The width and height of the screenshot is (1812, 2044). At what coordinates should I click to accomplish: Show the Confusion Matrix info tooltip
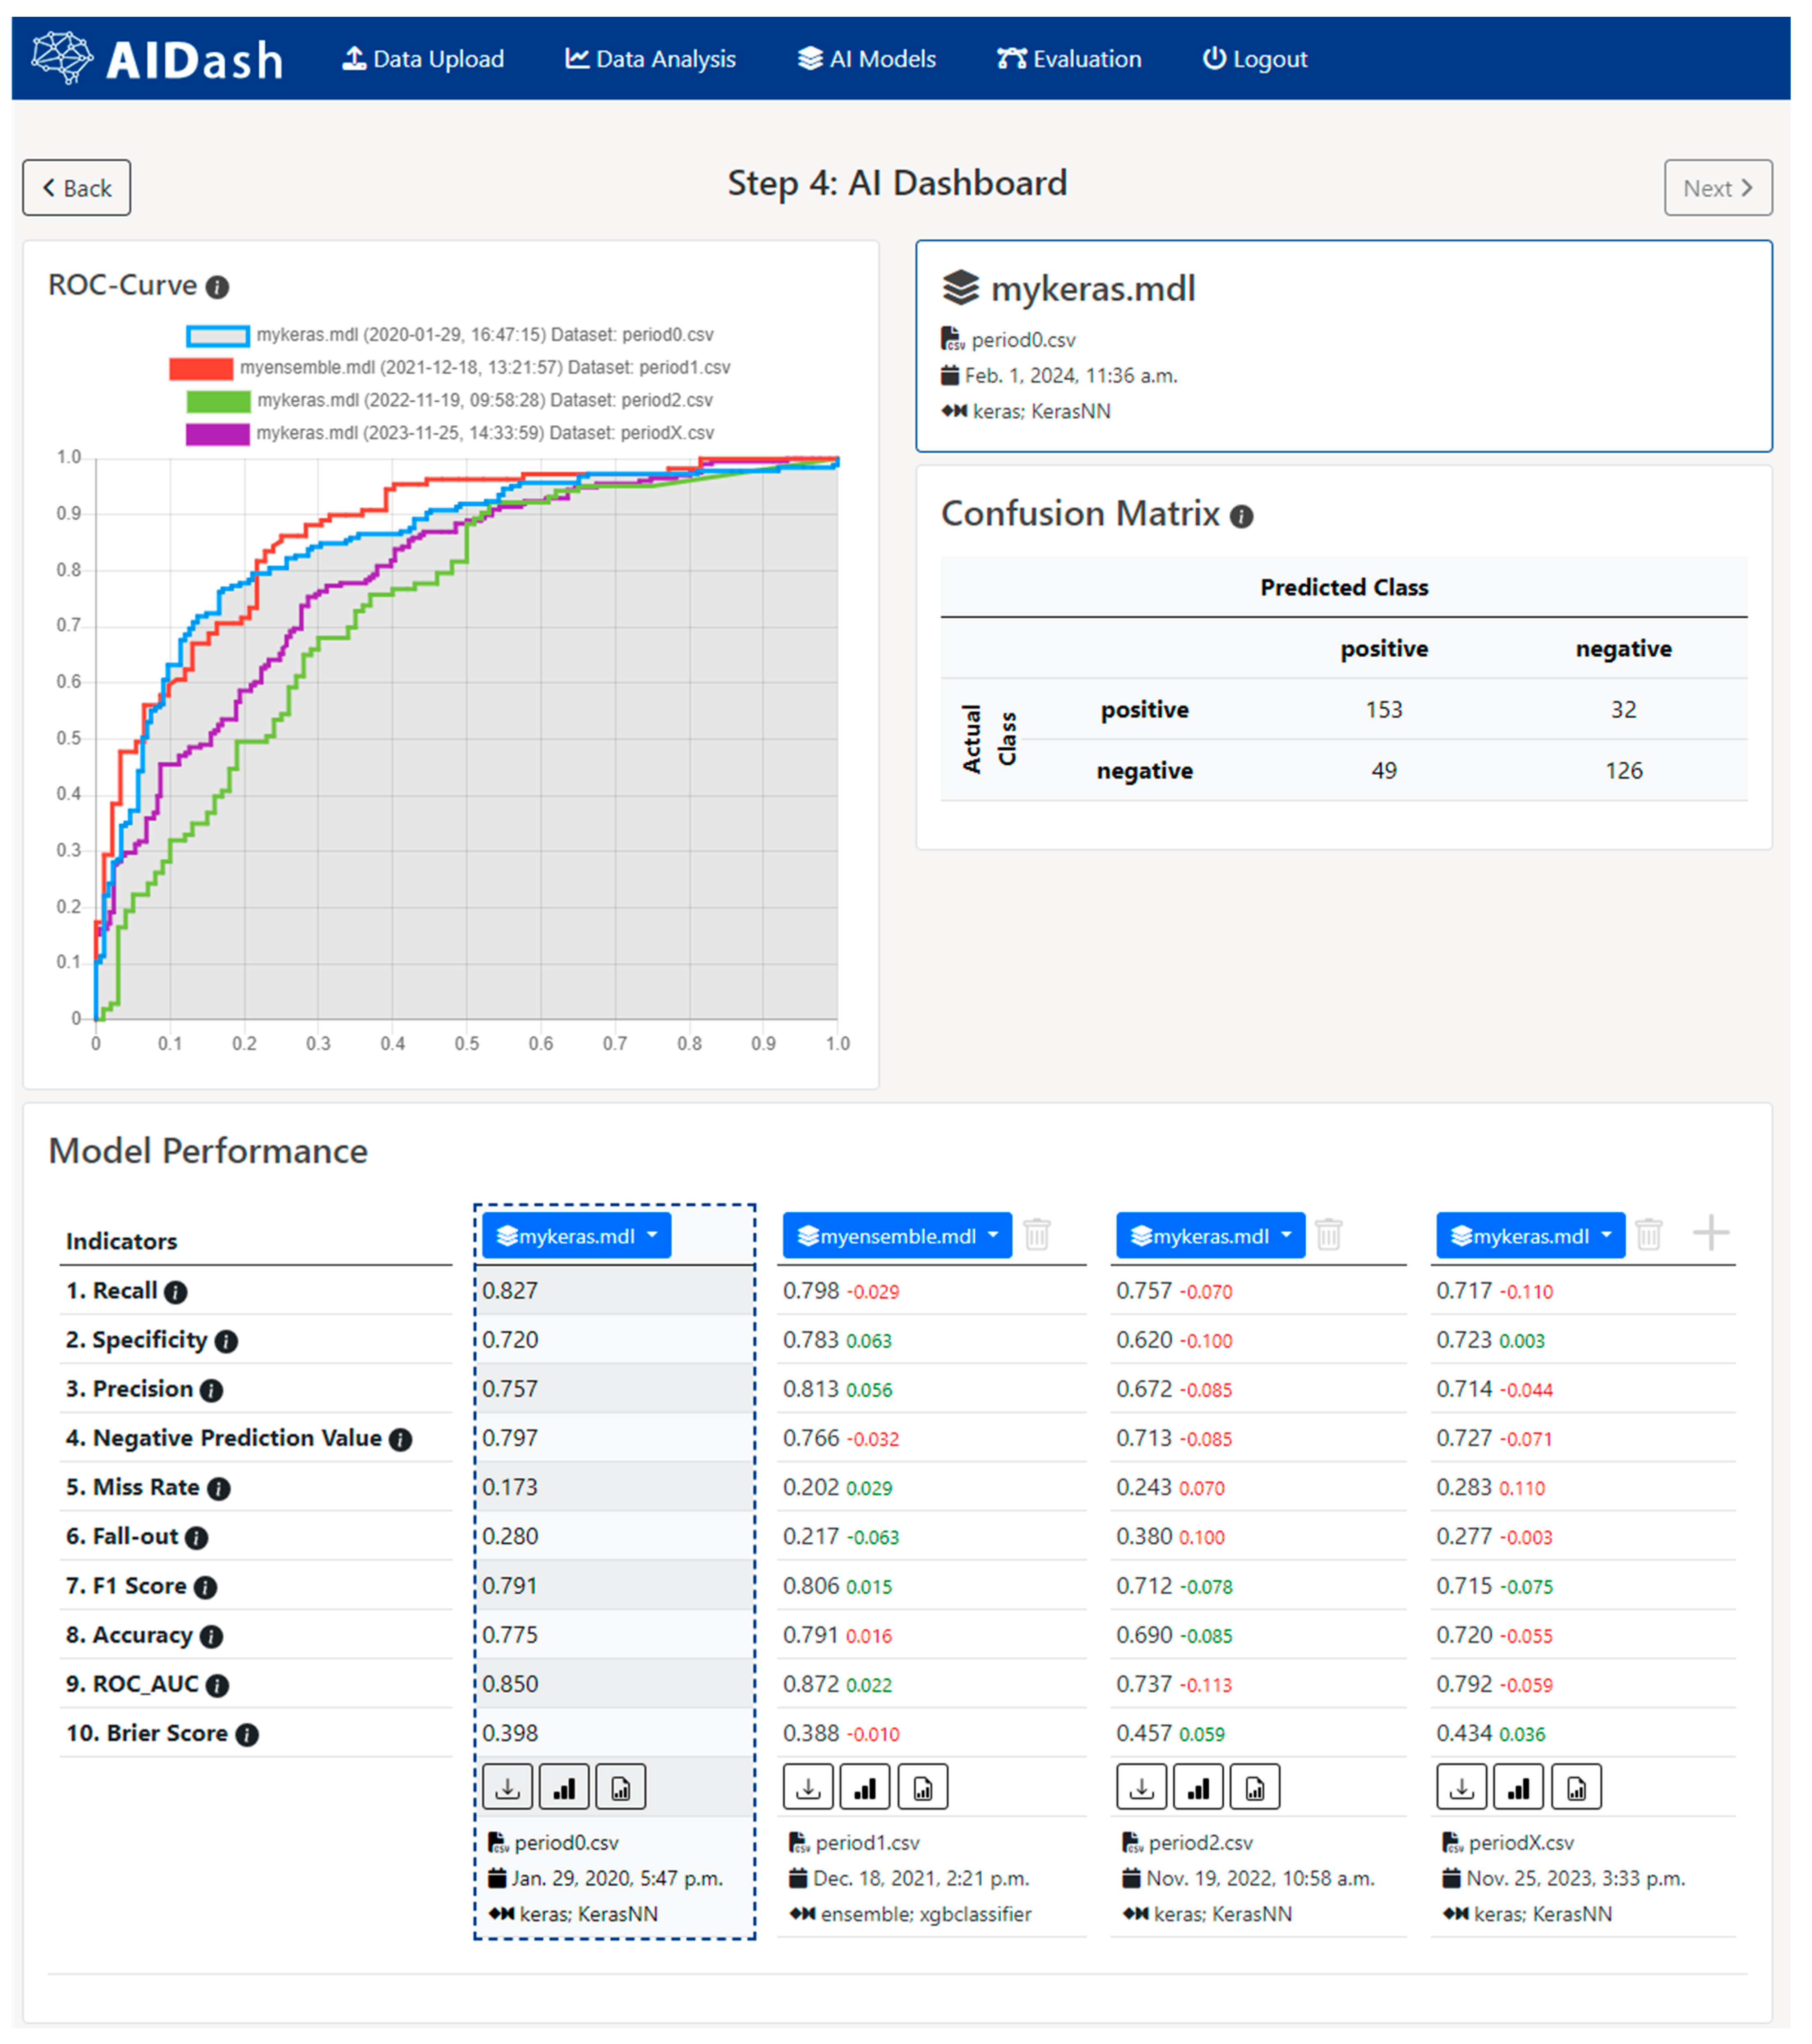[1241, 516]
